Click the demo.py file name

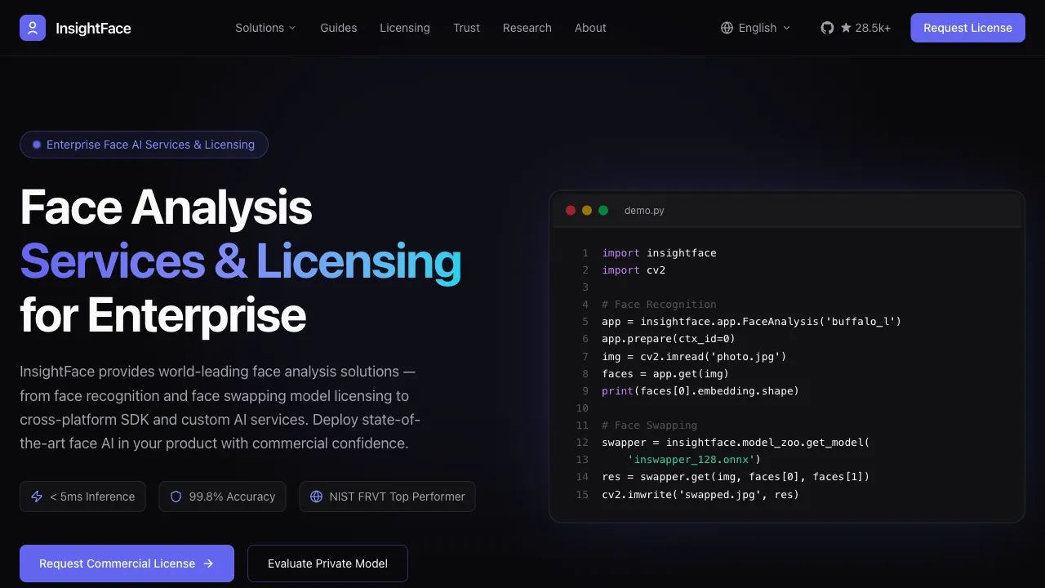pyautogui.click(x=644, y=211)
